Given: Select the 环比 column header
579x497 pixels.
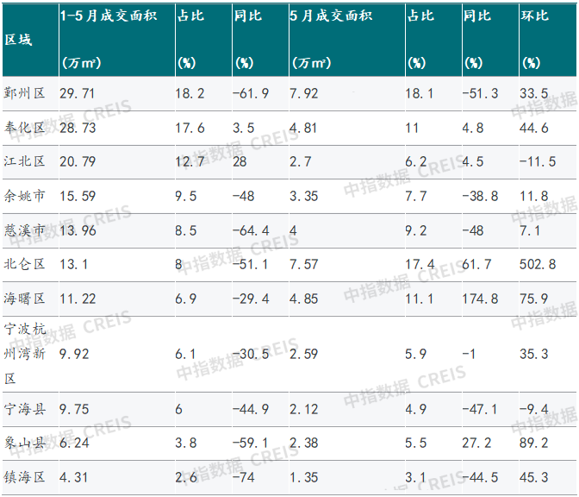Looking at the screenshot, I should [x=535, y=16].
